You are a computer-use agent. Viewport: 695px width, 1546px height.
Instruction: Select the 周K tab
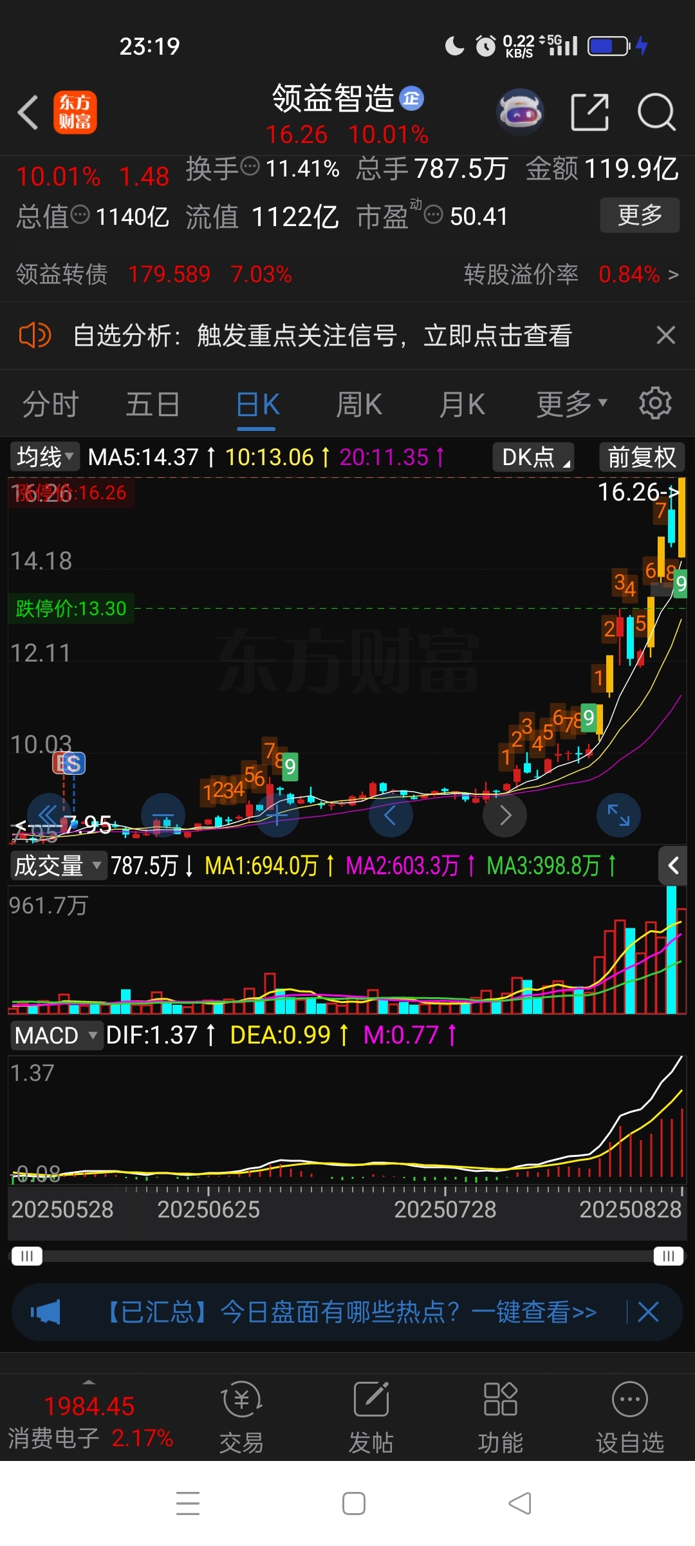click(359, 405)
